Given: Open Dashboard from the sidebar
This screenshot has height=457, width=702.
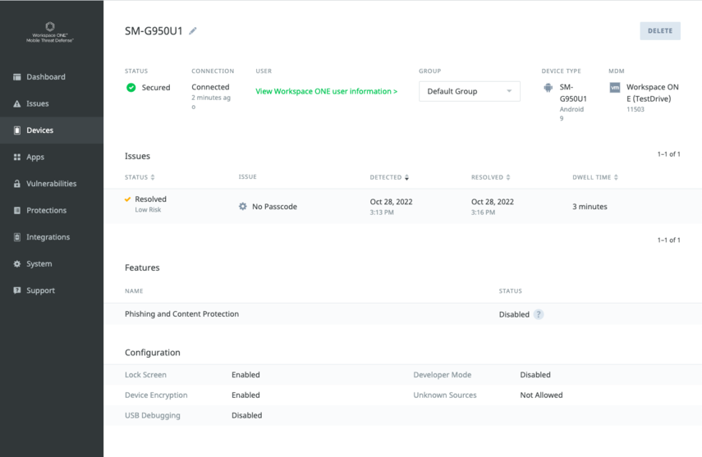Looking at the screenshot, I should click(x=45, y=77).
